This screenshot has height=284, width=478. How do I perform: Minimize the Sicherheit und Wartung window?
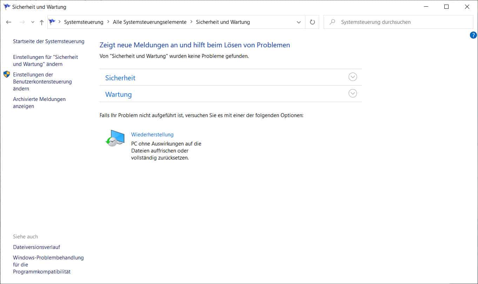click(426, 7)
